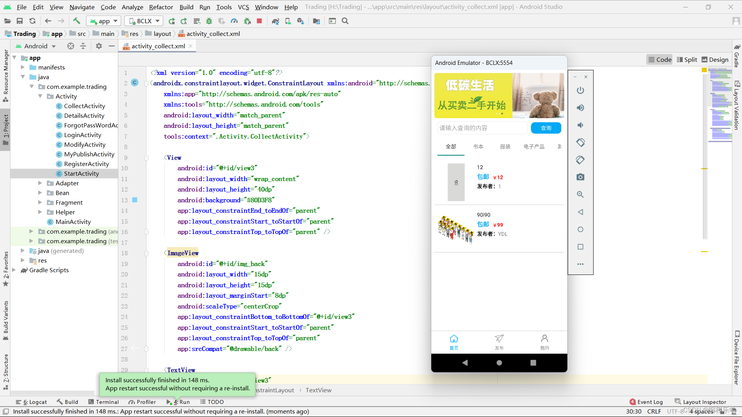Switch editor to Code view
Viewport: 742px width, 417px height.
click(660, 59)
